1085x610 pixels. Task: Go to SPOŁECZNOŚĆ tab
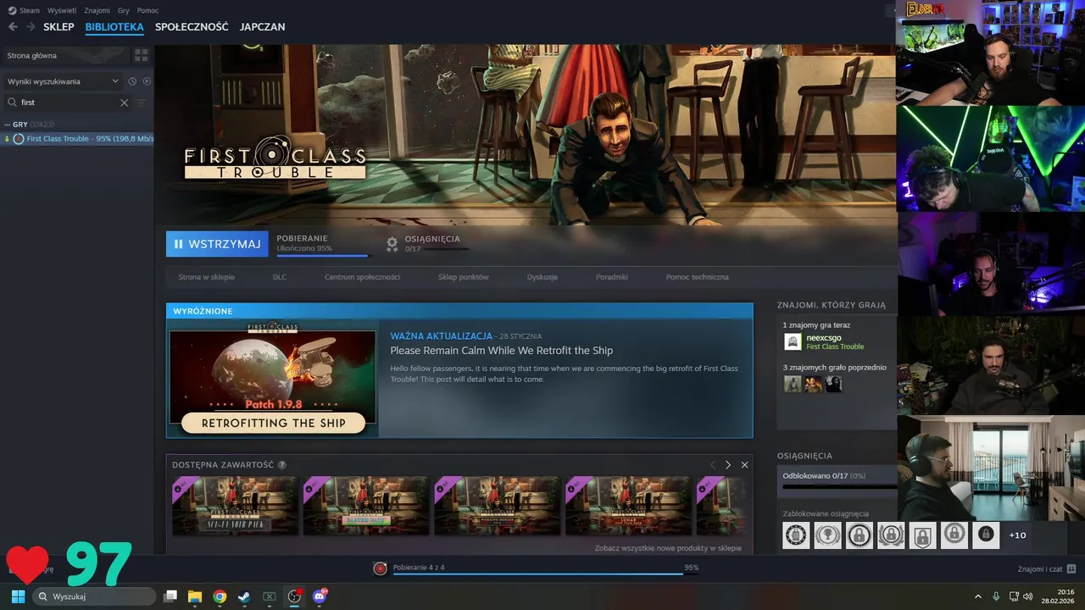(x=192, y=27)
